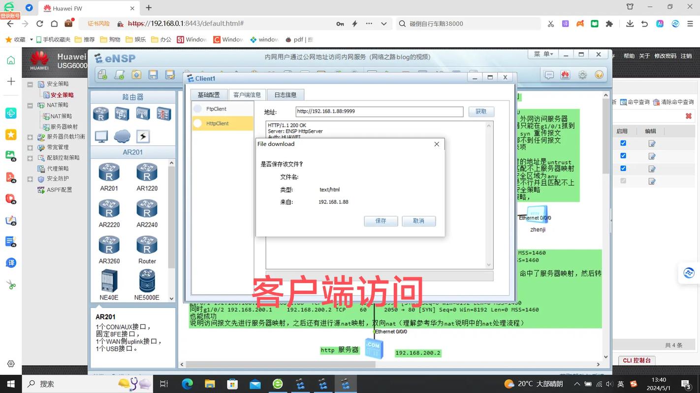The image size is (700, 393).
Task: Uncheck the second 启用 checkbox
Action: (623, 156)
